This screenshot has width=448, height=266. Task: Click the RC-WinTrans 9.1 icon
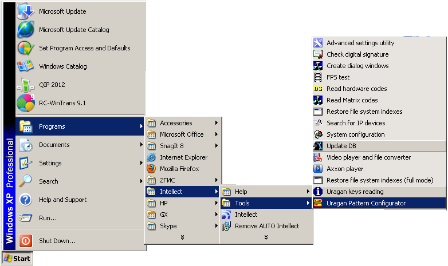click(x=26, y=103)
